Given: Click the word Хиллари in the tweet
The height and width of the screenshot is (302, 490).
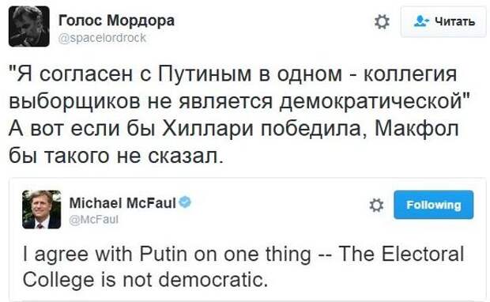Looking at the screenshot, I should pyautogui.click(x=208, y=129).
